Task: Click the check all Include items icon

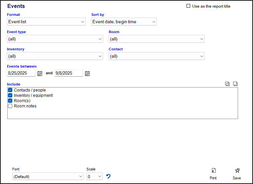Action: point(227,84)
